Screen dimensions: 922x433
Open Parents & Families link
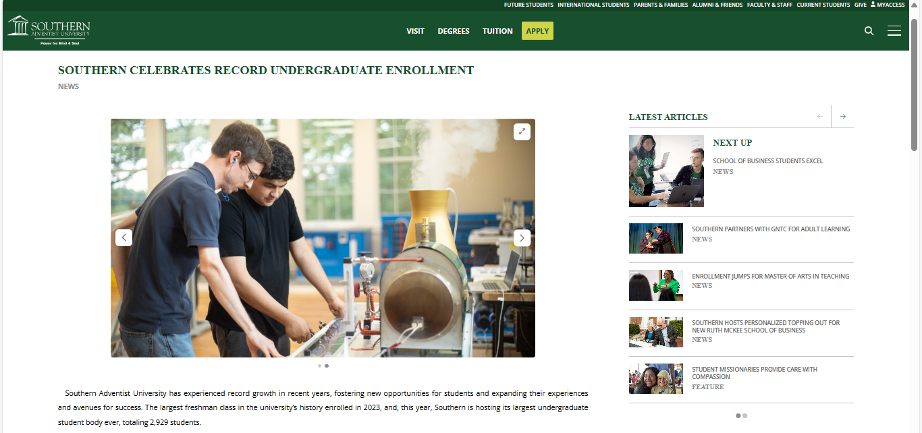click(x=661, y=5)
